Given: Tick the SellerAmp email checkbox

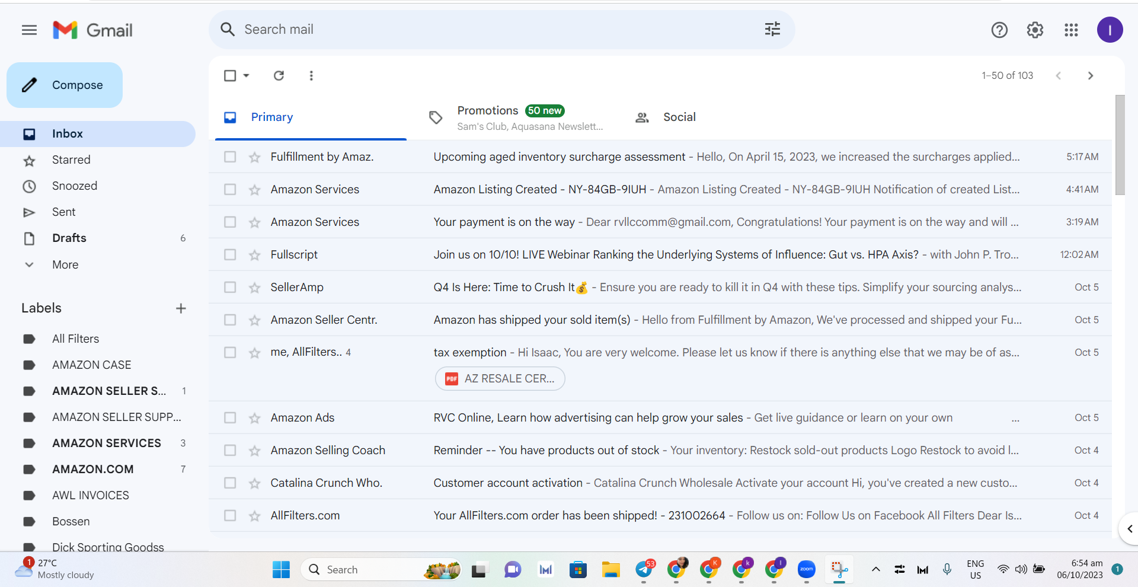Looking at the screenshot, I should pos(230,287).
